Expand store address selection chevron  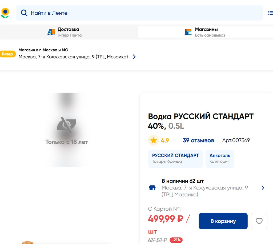(134, 57)
